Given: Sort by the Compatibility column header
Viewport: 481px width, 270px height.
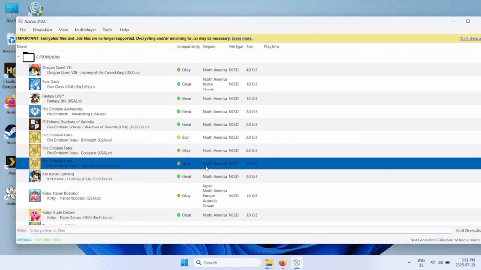Looking at the screenshot, I should tap(188, 47).
